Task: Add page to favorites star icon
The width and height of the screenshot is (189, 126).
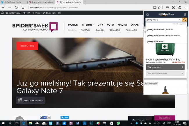Action: tap(159, 8)
